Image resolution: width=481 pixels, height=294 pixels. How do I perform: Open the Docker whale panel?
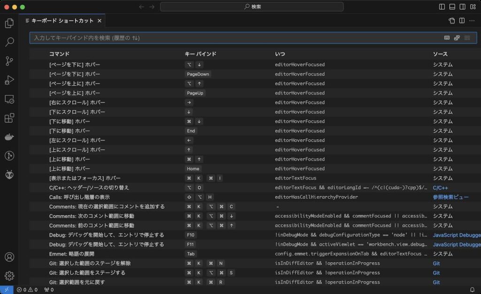(x=9, y=137)
